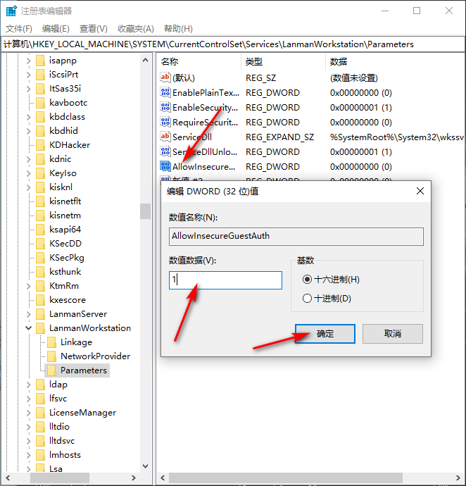Select the 十六进制 hexadecimal radio button
466x486 pixels.
click(x=306, y=280)
